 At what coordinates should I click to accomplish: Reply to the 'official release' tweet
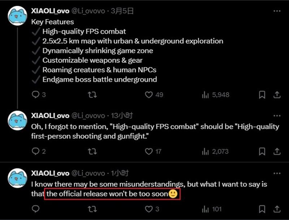click(35, 208)
